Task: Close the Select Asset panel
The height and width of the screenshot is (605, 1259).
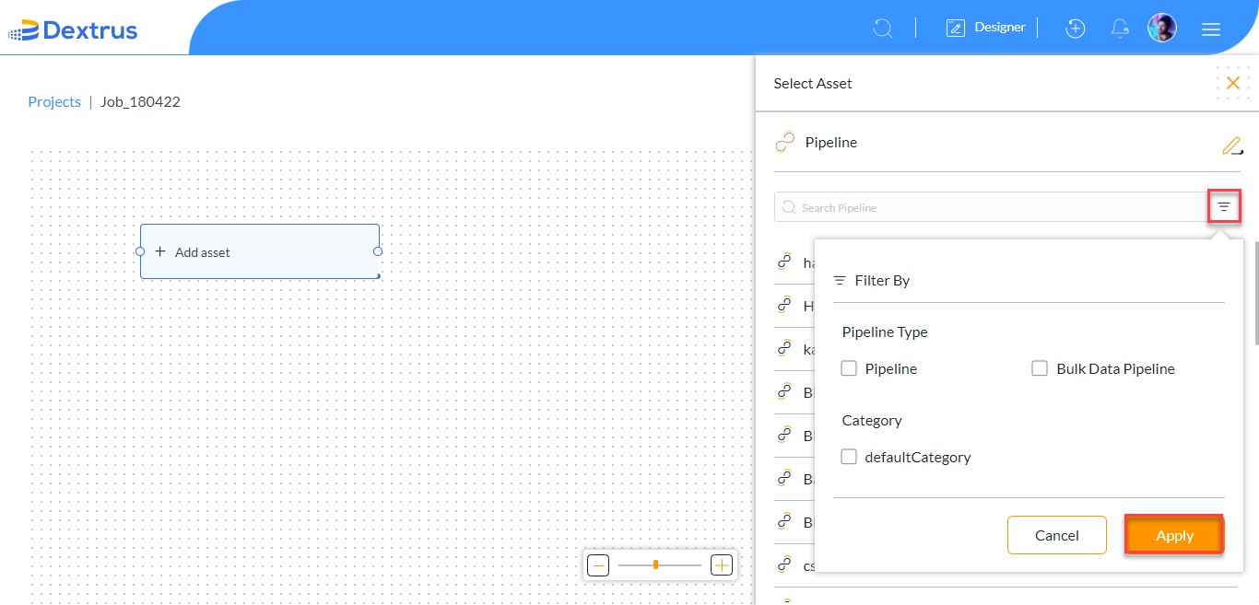Action: point(1233,83)
